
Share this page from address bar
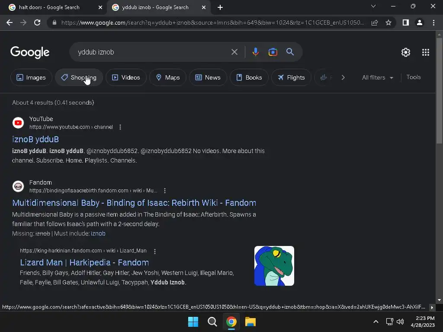375,22
